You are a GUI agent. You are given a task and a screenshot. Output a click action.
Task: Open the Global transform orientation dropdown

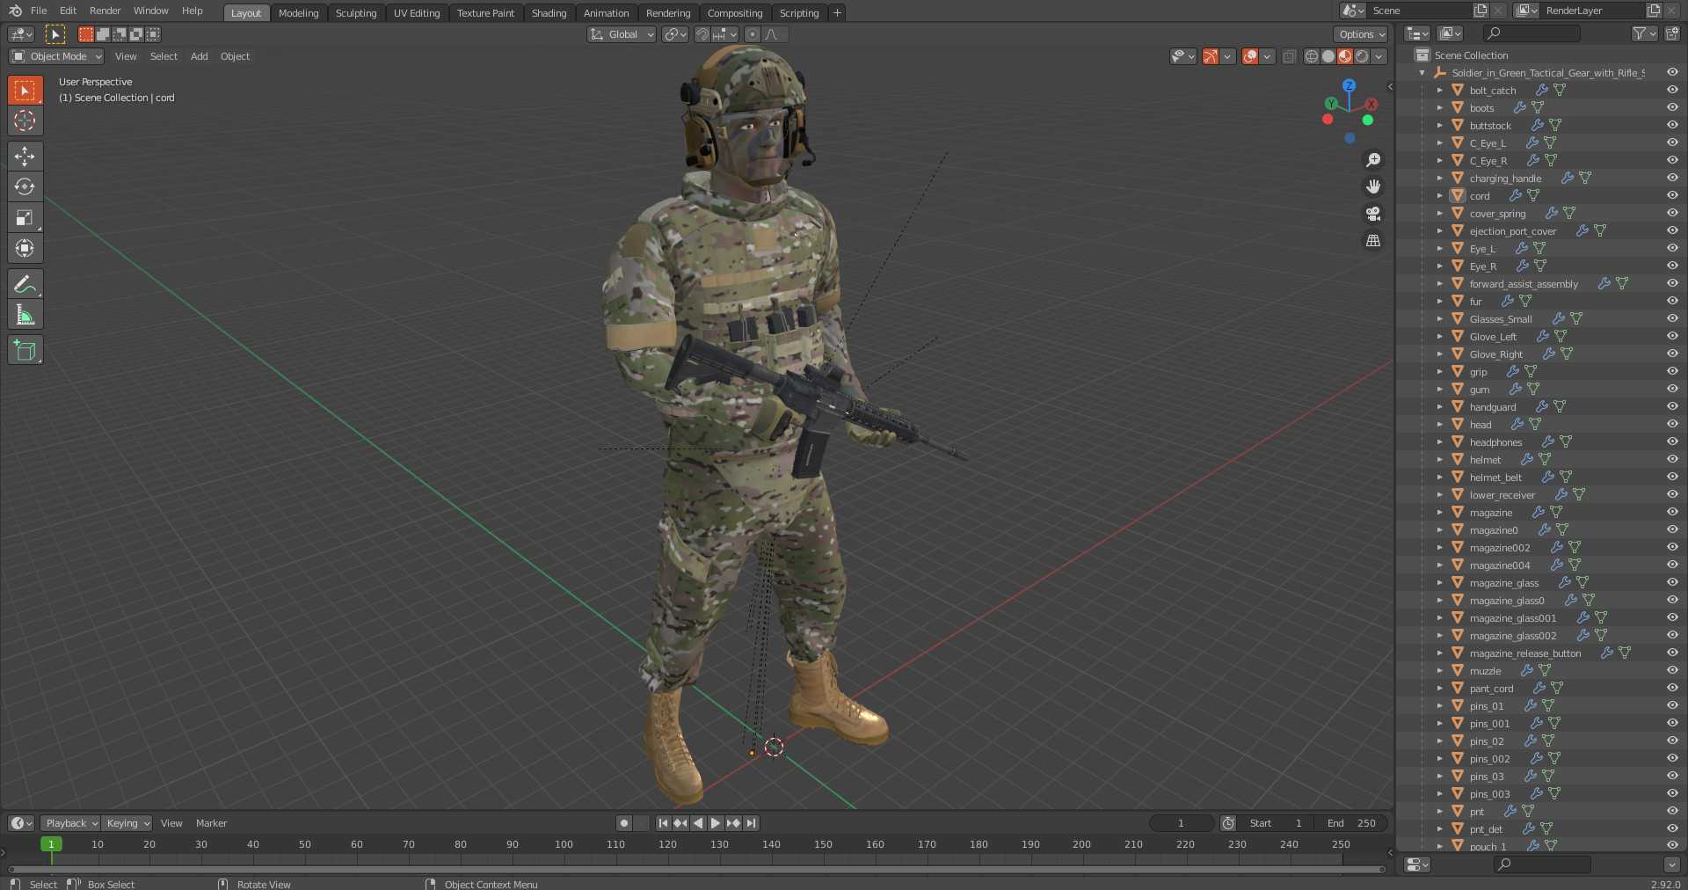tap(622, 34)
